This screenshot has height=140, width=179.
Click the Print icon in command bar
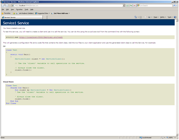[149, 17]
